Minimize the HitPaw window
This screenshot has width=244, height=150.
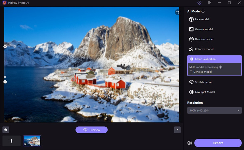219,3
